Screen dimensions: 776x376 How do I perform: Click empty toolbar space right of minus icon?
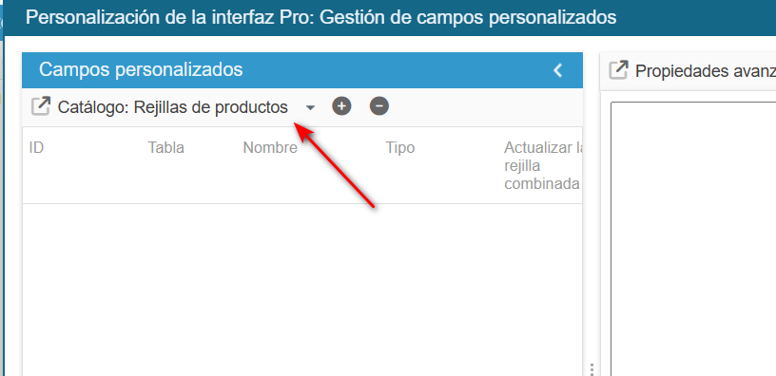[x=485, y=107]
